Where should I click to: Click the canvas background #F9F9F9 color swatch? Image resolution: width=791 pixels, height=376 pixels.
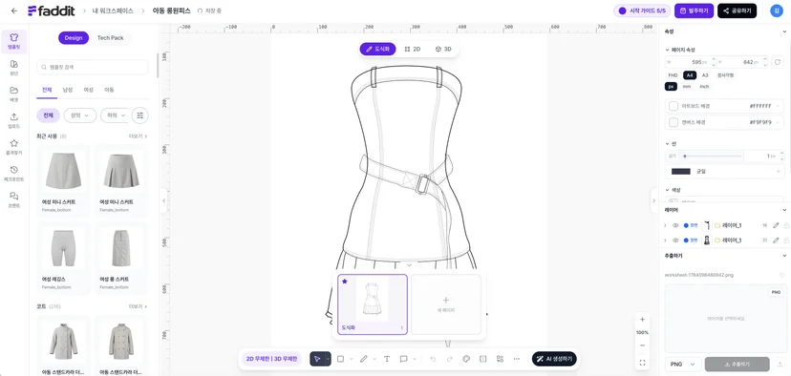(x=673, y=122)
